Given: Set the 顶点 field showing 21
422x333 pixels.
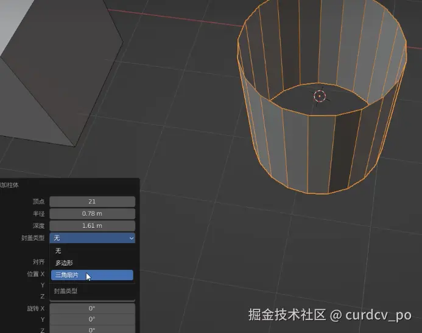Looking at the screenshot, I should tap(93, 202).
